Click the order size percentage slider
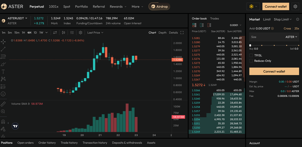302x147 pixels. pos(274,45)
